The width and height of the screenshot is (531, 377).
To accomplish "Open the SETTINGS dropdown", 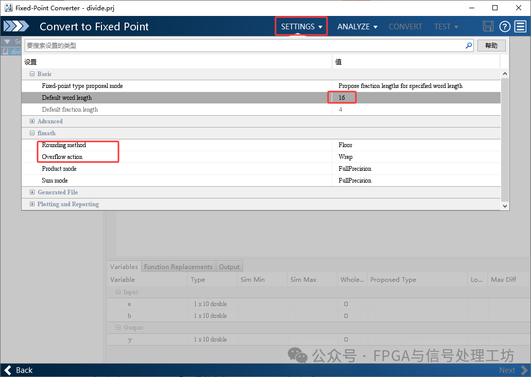I will point(301,26).
